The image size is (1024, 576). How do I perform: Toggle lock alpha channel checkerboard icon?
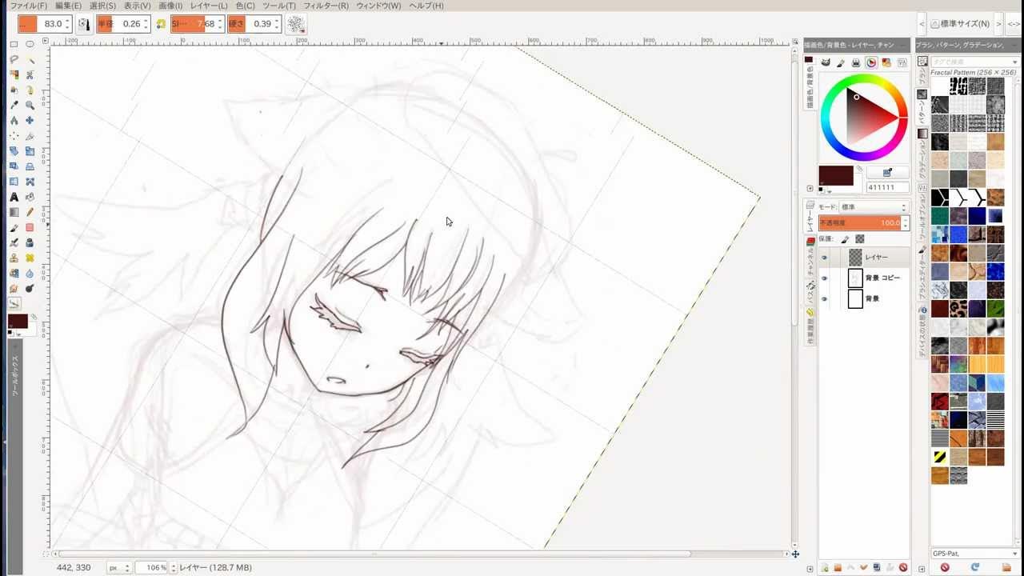pos(860,238)
